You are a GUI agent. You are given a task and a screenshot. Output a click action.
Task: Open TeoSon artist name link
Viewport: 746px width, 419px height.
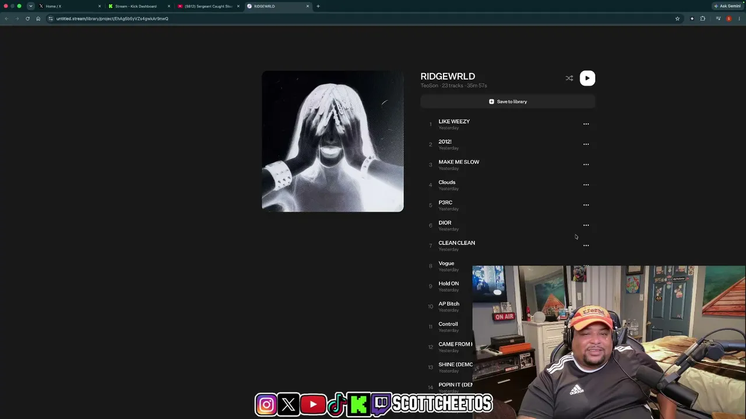pyautogui.click(x=430, y=86)
